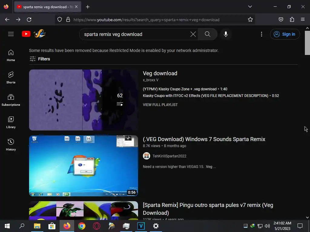Open History in sidebar
This screenshot has width=310, height=232.
11,145
